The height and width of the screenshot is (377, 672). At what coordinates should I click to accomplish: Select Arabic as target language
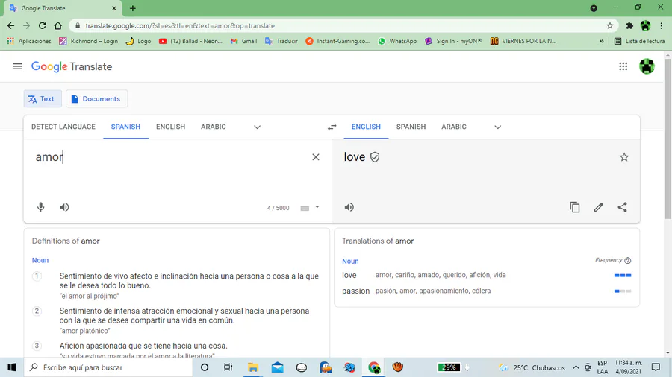454,127
